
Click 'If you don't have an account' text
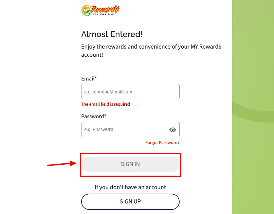pyautogui.click(x=130, y=187)
